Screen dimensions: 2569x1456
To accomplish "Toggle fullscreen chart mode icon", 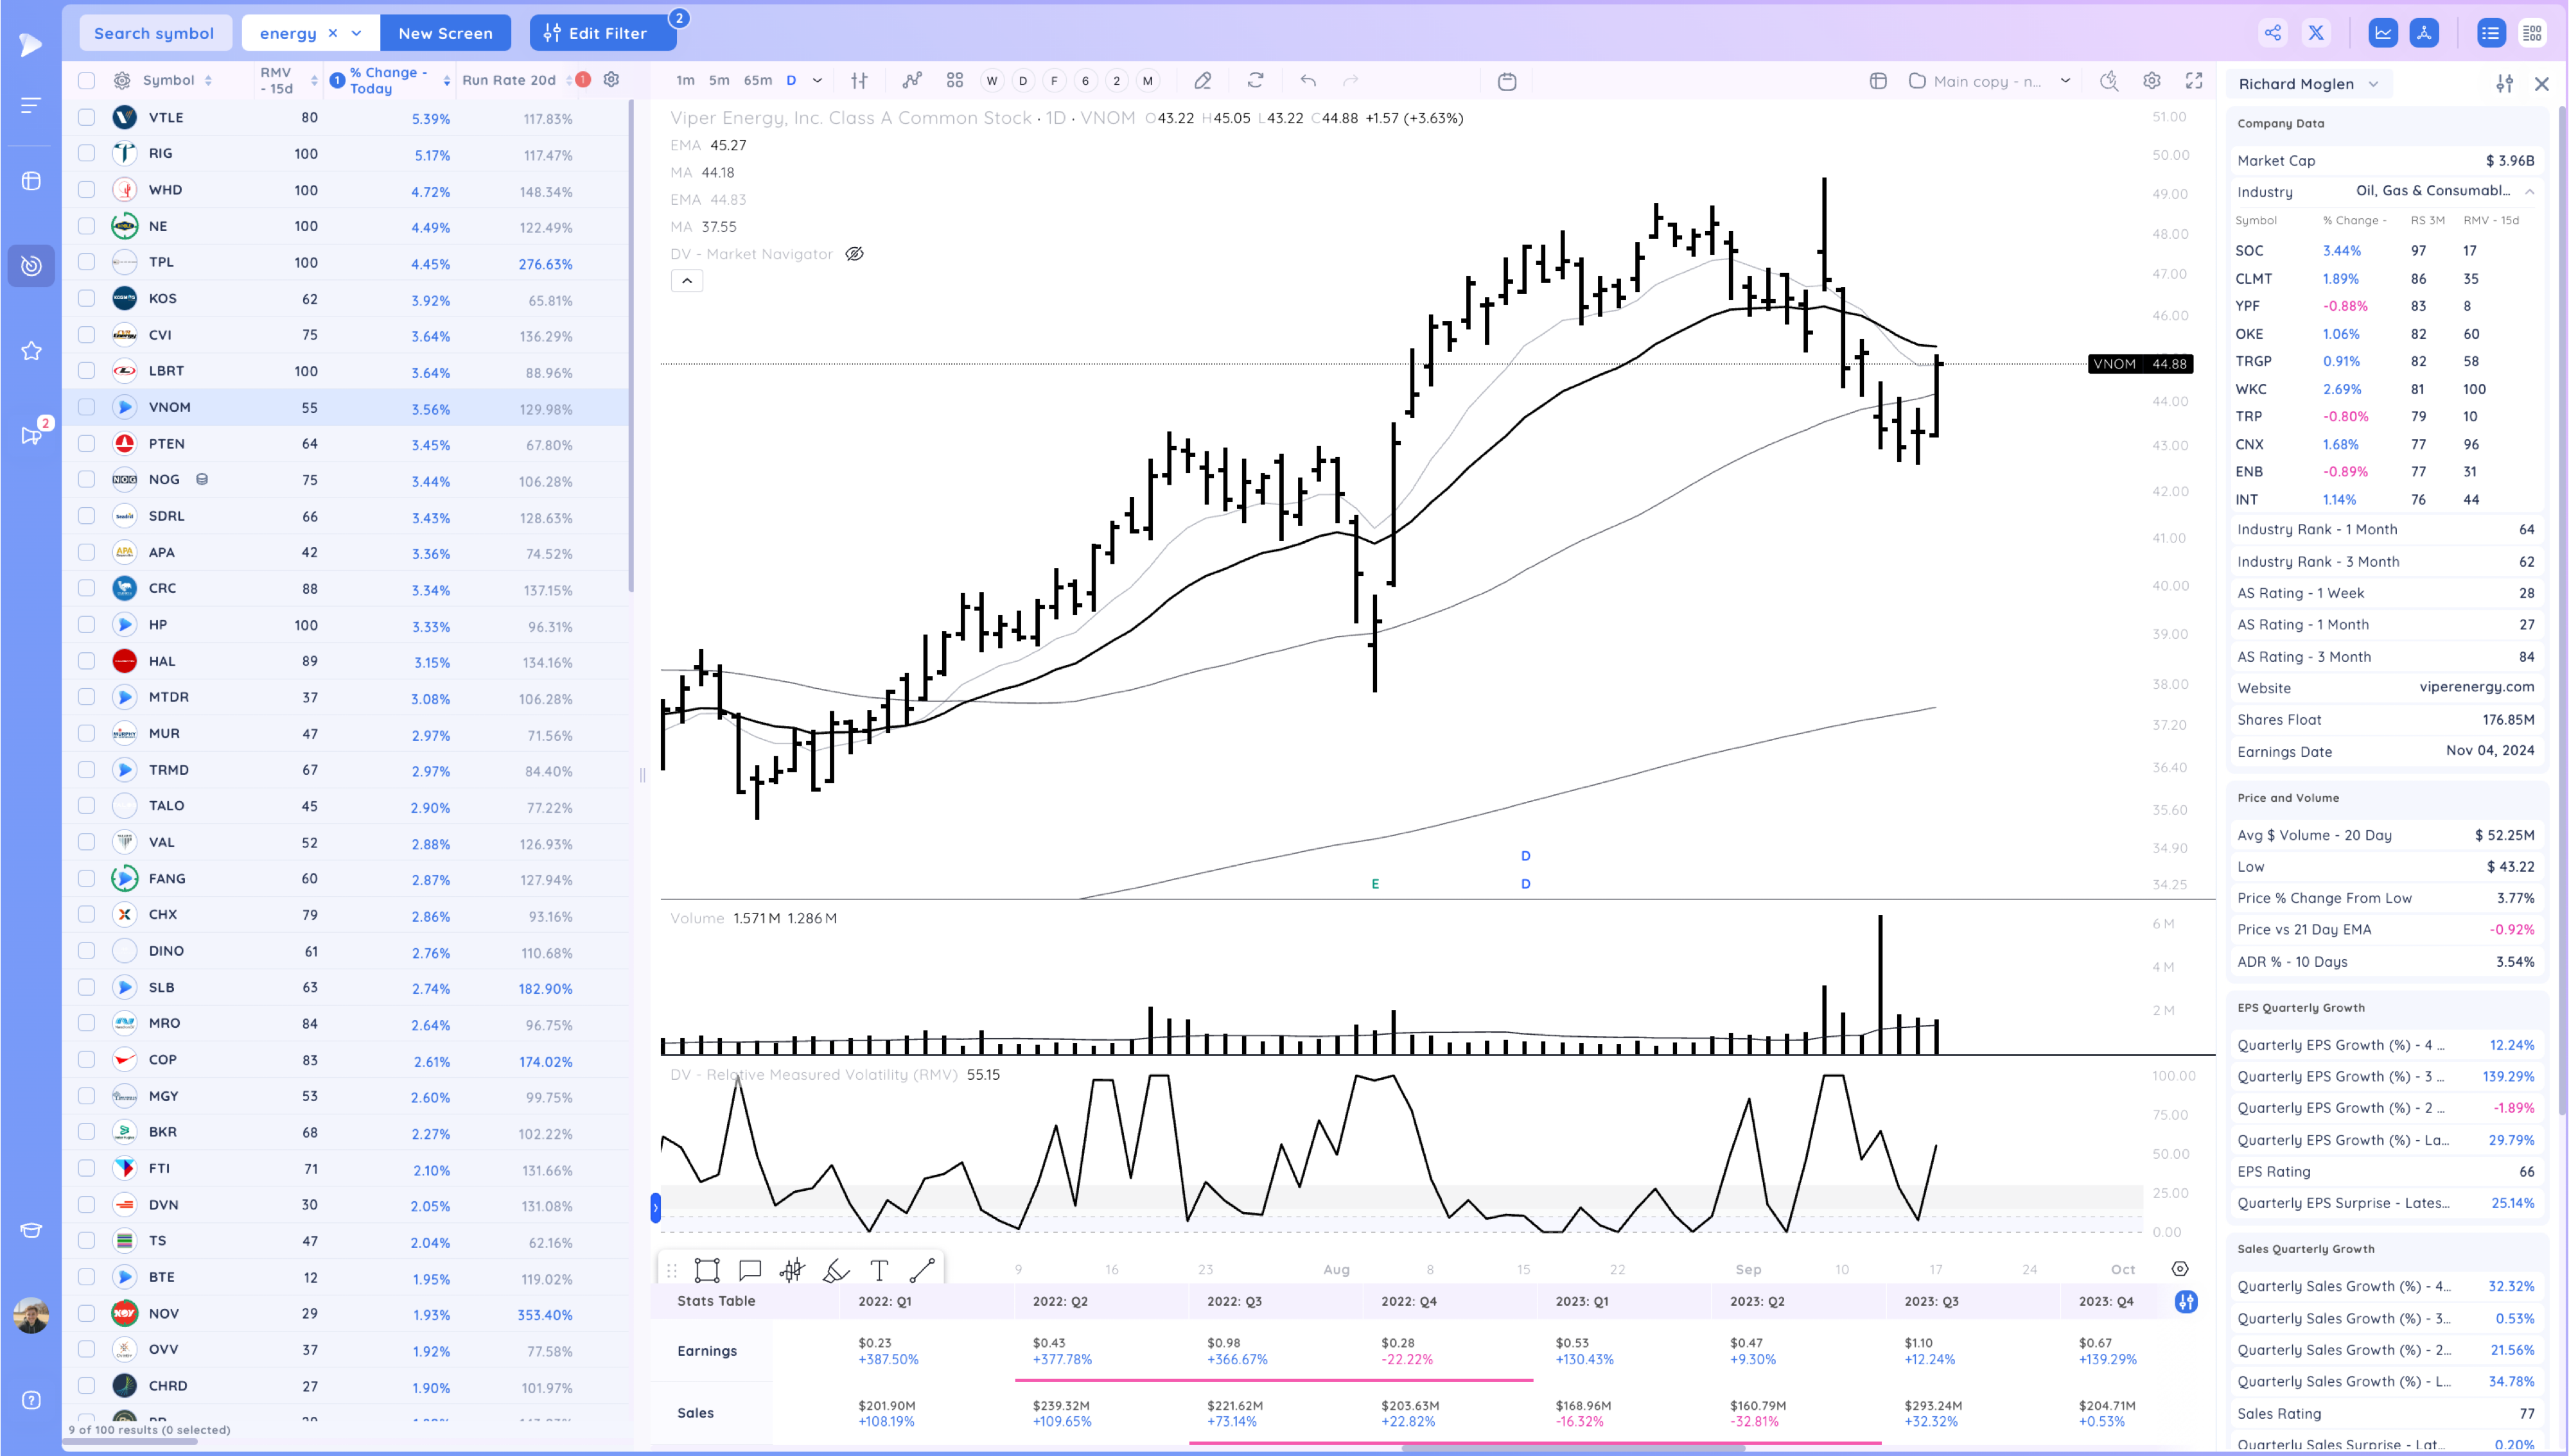I will click(2194, 80).
